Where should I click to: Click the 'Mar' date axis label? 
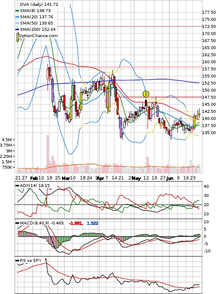point(66,178)
